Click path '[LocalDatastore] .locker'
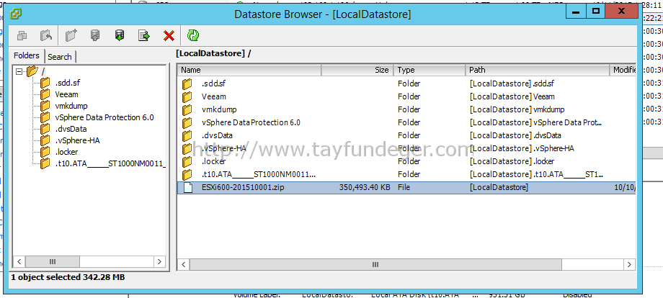 512,161
